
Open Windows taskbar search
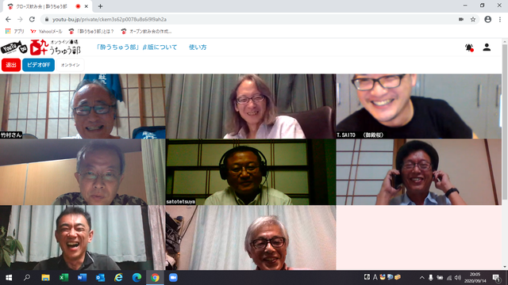click(x=27, y=278)
